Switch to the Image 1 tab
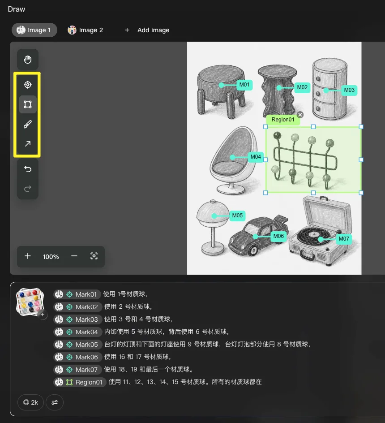 tap(34, 30)
